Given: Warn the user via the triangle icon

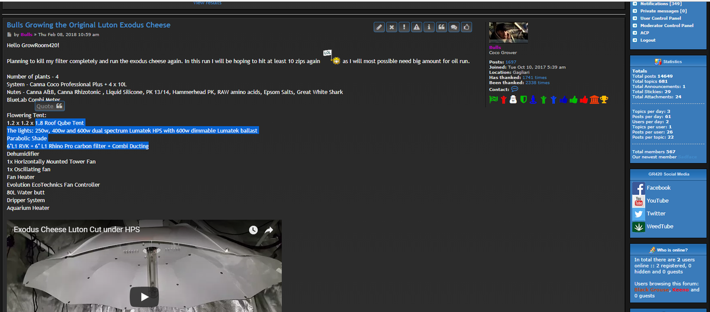Looking at the screenshot, I should coord(417,27).
